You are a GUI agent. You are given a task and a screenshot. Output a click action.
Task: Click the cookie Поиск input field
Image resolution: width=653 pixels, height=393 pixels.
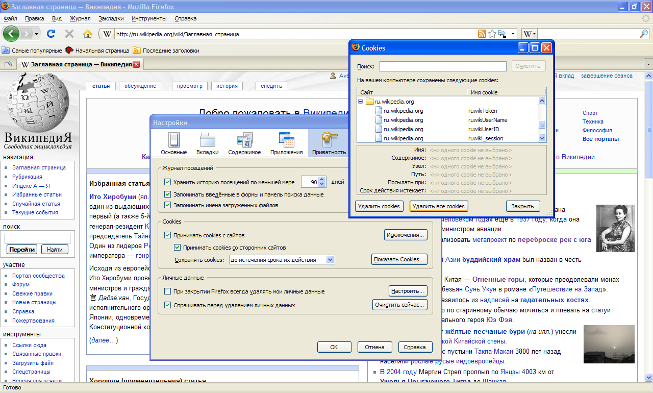(442, 66)
